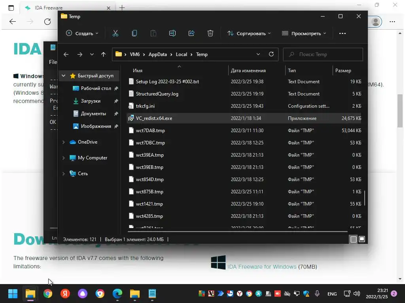405x303 pixels.
Task: Open the Сортировать sort dropdown
Action: 249,33
